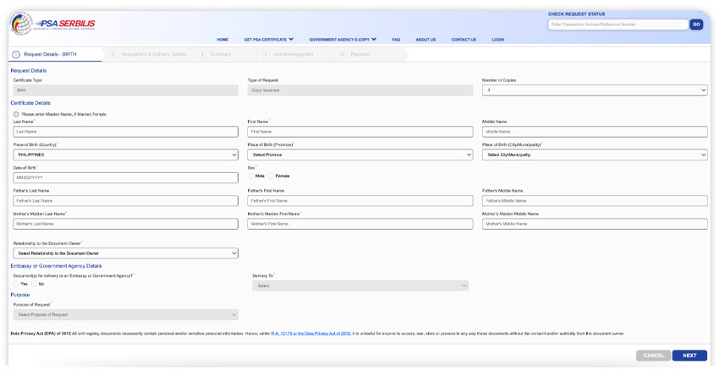The width and height of the screenshot is (719, 380).
Task: Click Mother's Maiden Last Name field
Action: (126, 224)
